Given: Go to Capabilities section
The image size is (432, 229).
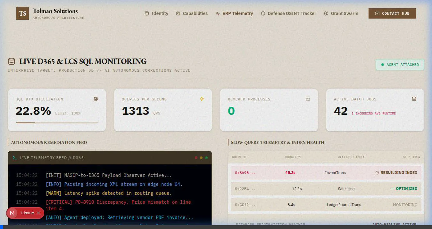Looking at the screenshot, I should [x=192, y=13].
